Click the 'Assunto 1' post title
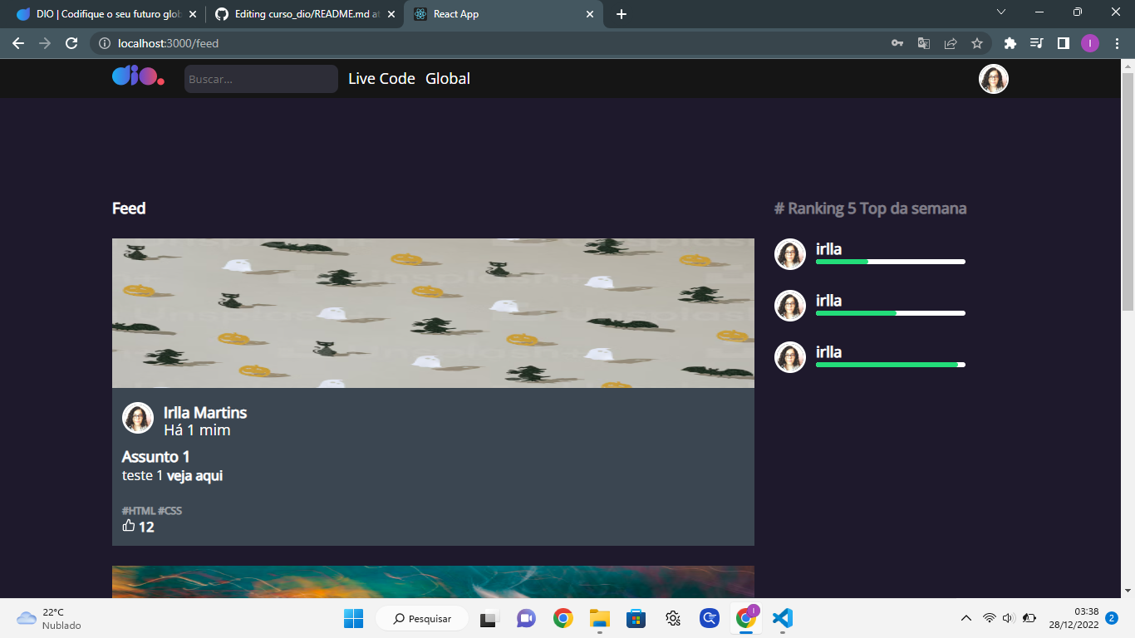Viewport: 1135px width, 638px height. pyautogui.click(x=156, y=457)
